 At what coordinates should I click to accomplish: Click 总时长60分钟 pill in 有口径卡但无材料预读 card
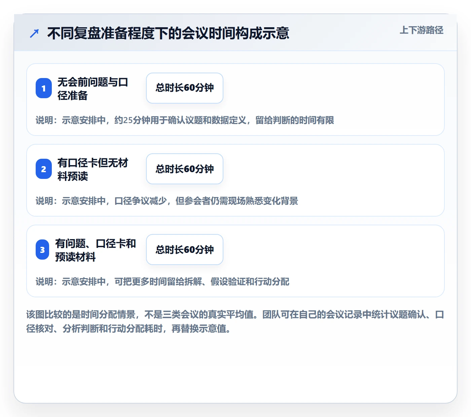coord(185,169)
